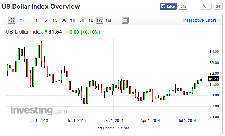
Task: Switch to candlestick chart view
Action: [11, 20]
